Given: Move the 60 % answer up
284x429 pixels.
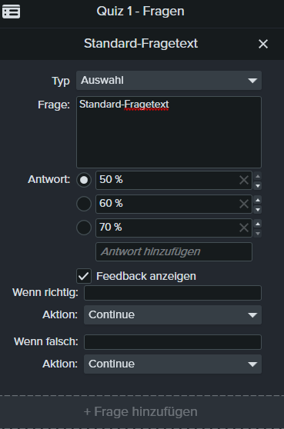Looking at the screenshot, I should (x=258, y=200).
